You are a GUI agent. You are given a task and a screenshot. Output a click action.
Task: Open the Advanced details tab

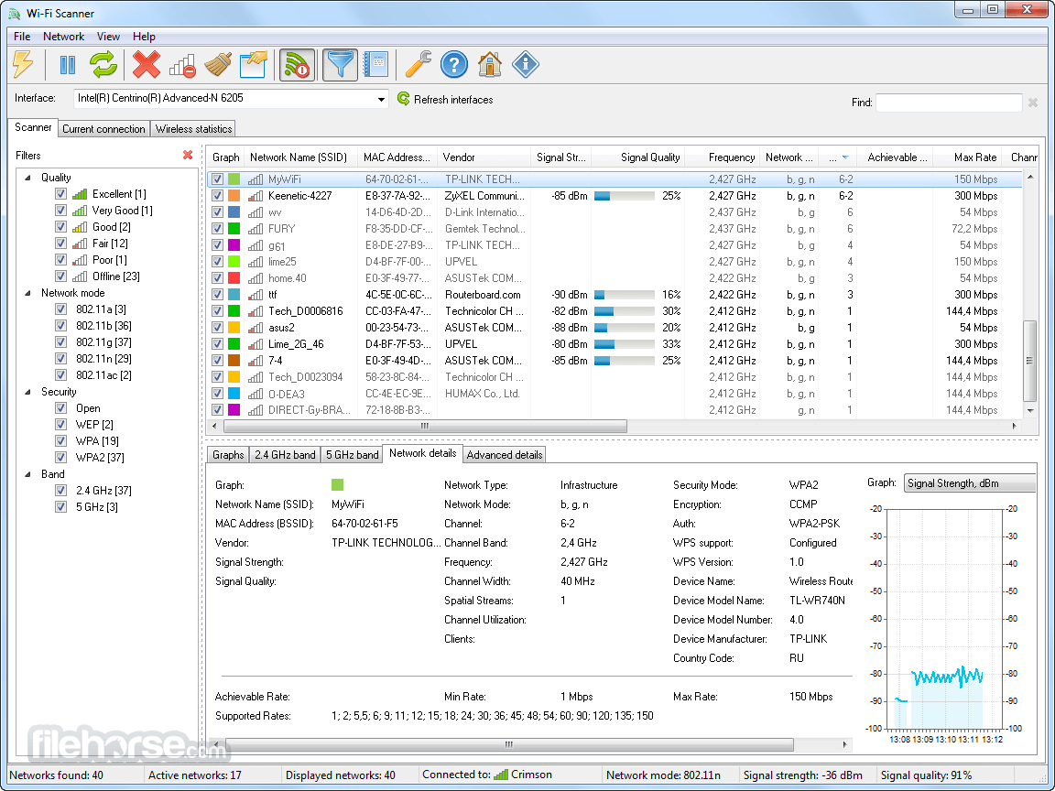click(505, 455)
